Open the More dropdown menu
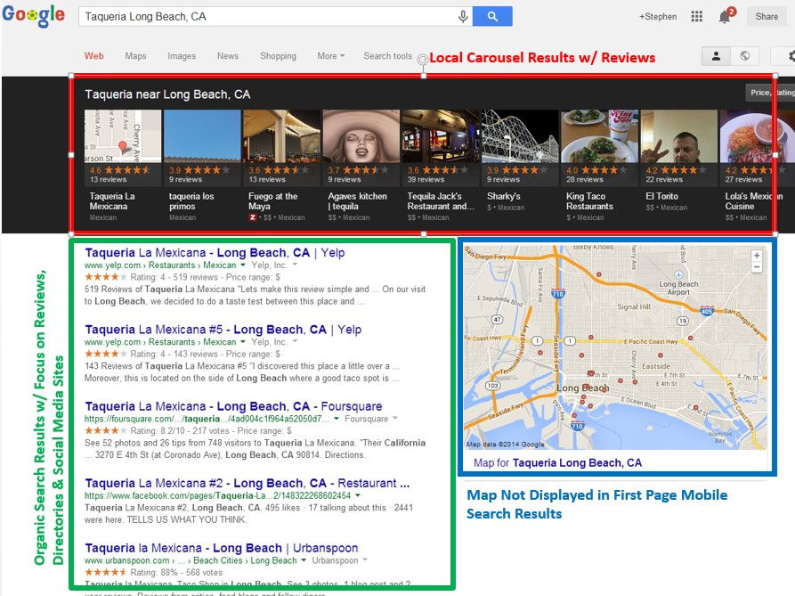795x596 pixels. [x=330, y=56]
